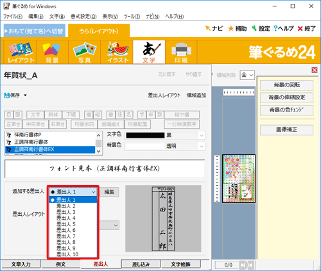Screen dimensions: 321x271
Task: Open the 印刷 print tool
Action: 181,52
